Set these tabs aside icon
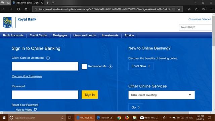 click(x=8, y=3)
